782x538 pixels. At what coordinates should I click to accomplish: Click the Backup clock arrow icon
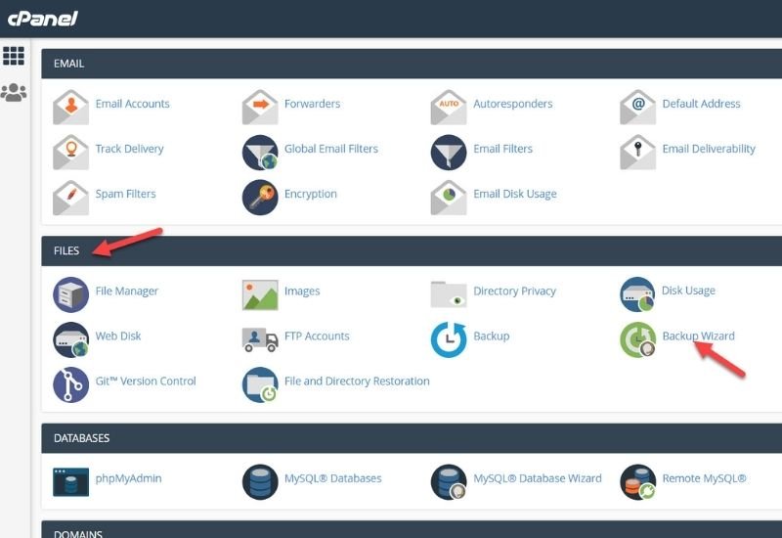click(449, 339)
